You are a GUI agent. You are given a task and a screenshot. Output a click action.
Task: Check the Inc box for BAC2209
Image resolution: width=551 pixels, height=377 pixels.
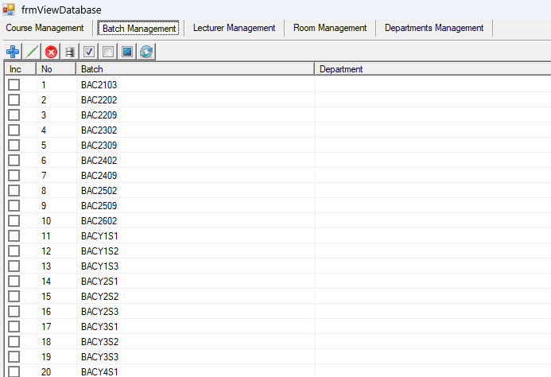pos(14,115)
